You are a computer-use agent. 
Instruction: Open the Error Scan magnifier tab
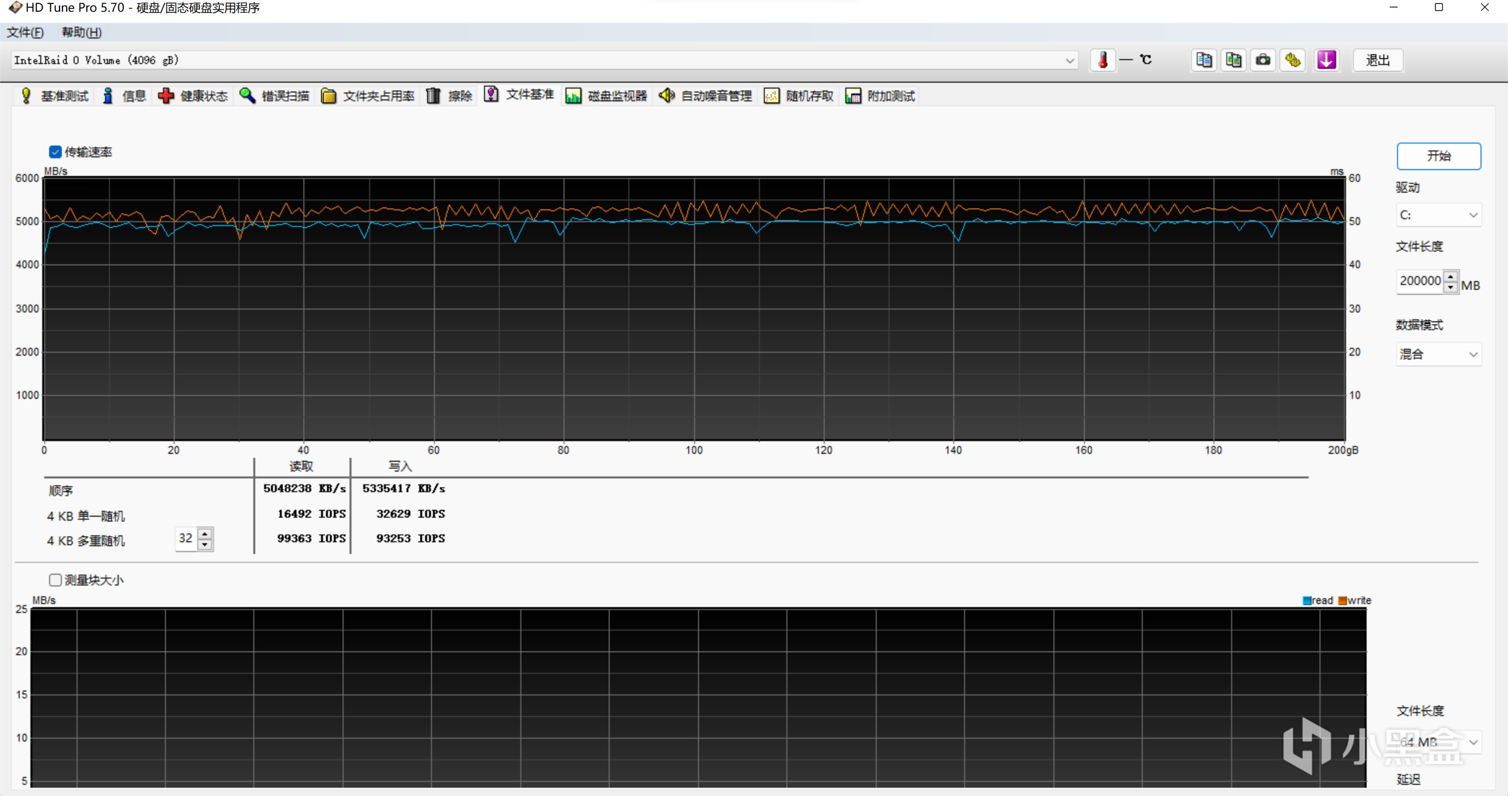click(274, 96)
